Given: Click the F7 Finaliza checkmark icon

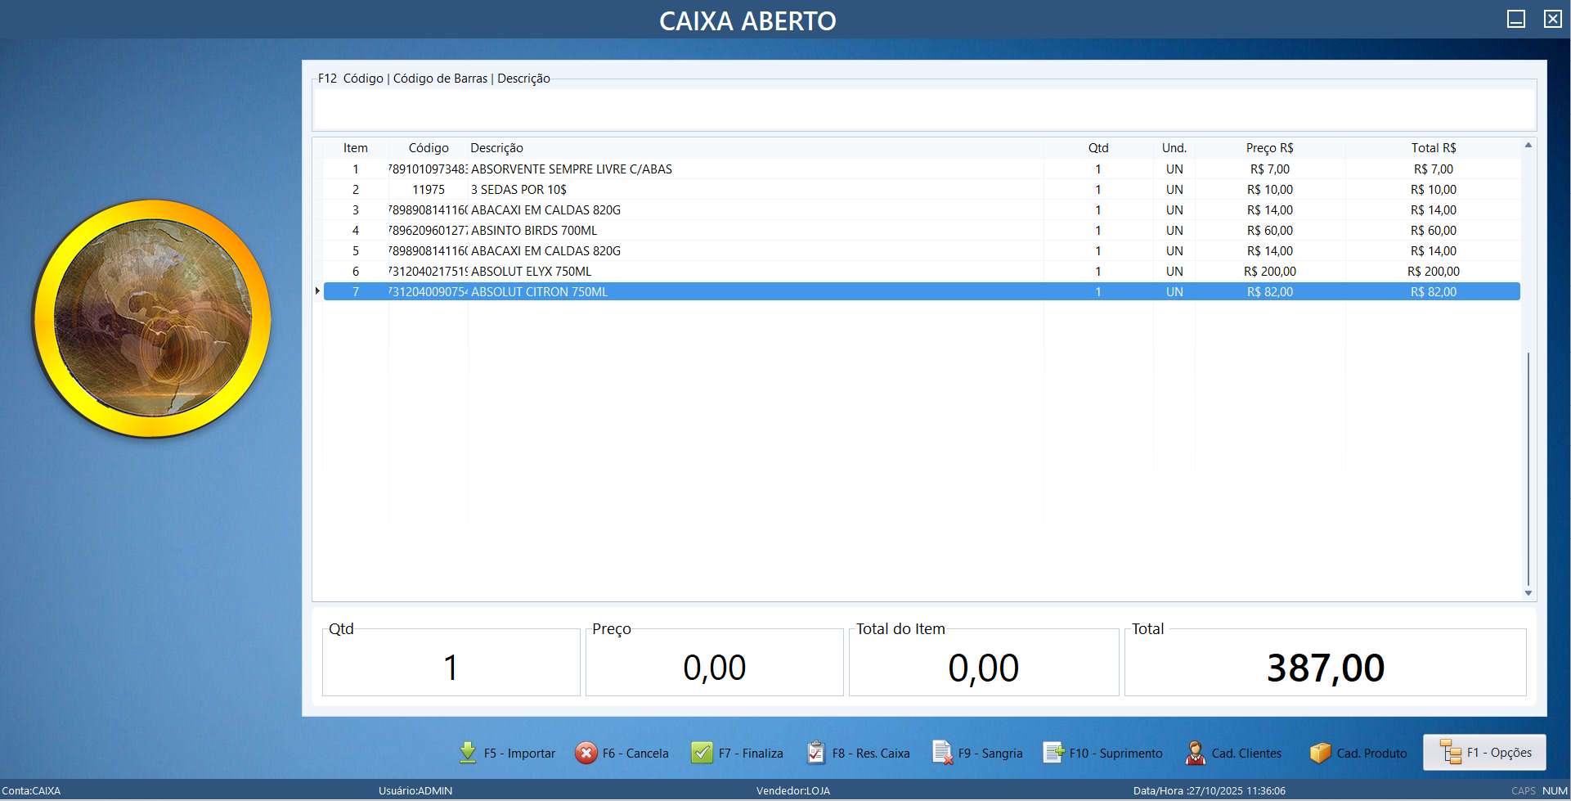Looking at the screenshot, I should pyautogui.click(x=702, y=753).
